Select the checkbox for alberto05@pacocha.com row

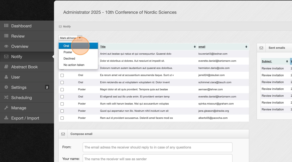click(62, 118)
